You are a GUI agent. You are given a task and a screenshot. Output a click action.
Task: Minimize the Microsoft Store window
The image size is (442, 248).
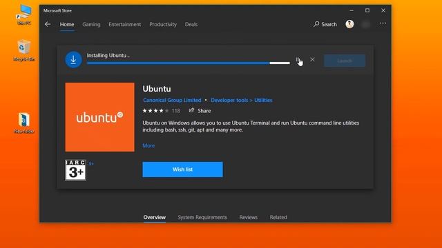[352, 10]
